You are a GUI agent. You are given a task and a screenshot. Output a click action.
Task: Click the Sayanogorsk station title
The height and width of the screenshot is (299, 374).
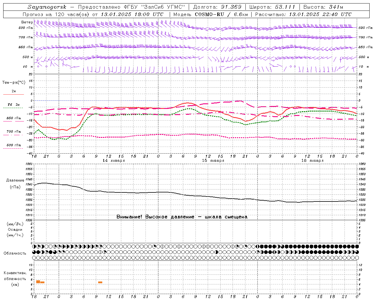(x=47, y=7)
